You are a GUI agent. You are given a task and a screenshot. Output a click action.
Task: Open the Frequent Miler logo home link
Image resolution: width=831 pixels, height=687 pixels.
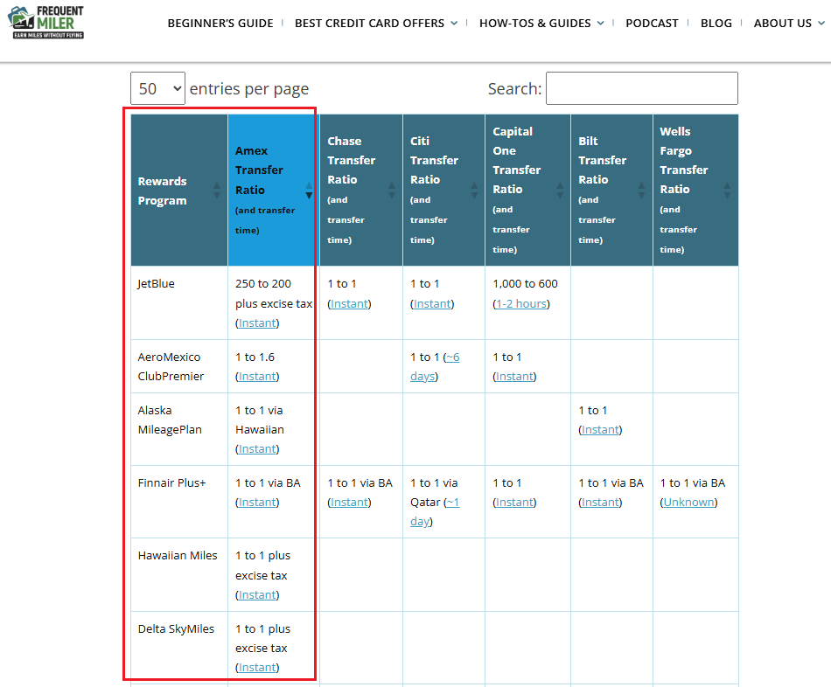[46, 22]
